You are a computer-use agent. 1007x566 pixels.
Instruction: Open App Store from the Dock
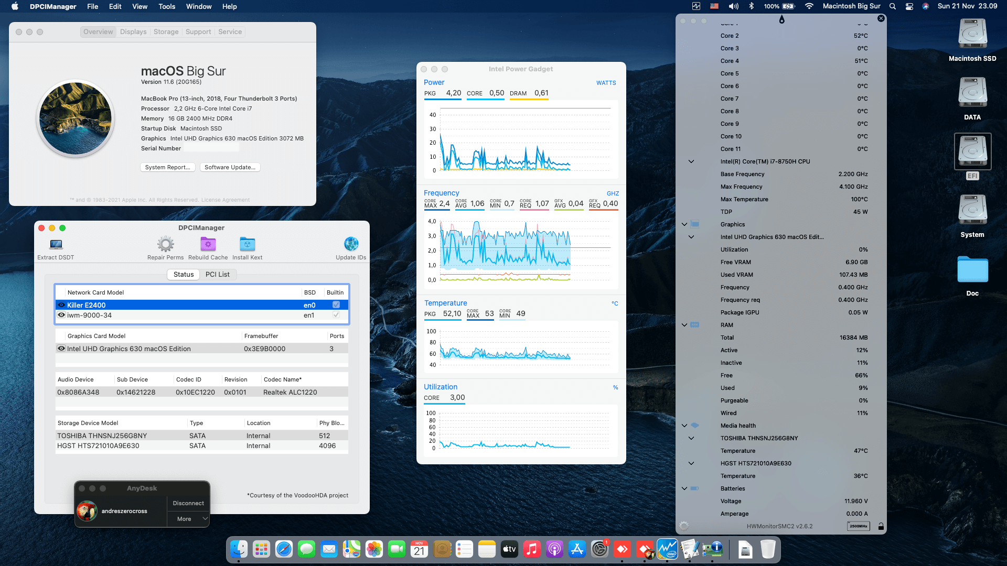(577, 549)
